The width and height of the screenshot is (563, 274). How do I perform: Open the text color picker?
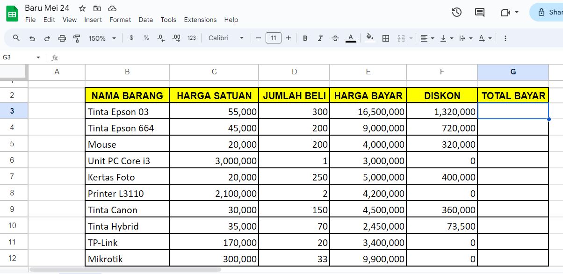point(351,38)
